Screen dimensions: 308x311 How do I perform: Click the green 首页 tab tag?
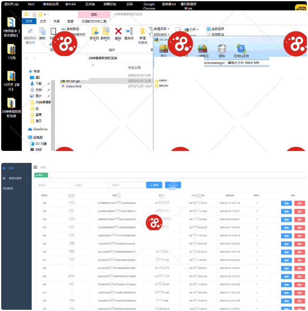click(41, 175)
